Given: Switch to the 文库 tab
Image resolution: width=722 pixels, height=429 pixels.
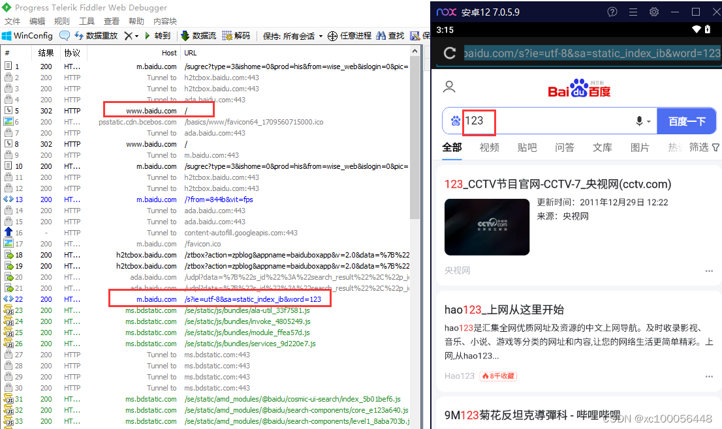Looking at the screenshot, I should click(603, 147).
